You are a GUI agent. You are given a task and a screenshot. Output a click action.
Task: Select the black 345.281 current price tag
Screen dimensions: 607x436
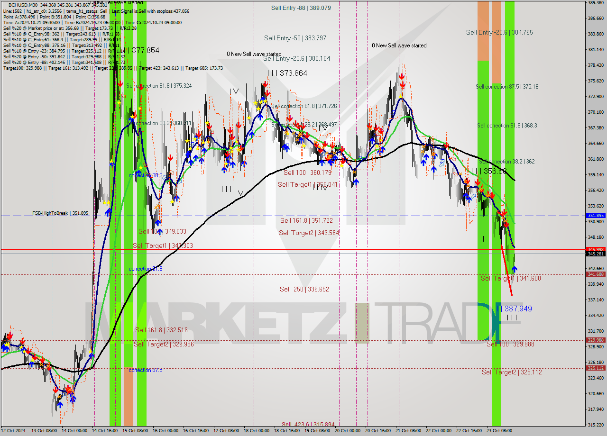[596, 254]
